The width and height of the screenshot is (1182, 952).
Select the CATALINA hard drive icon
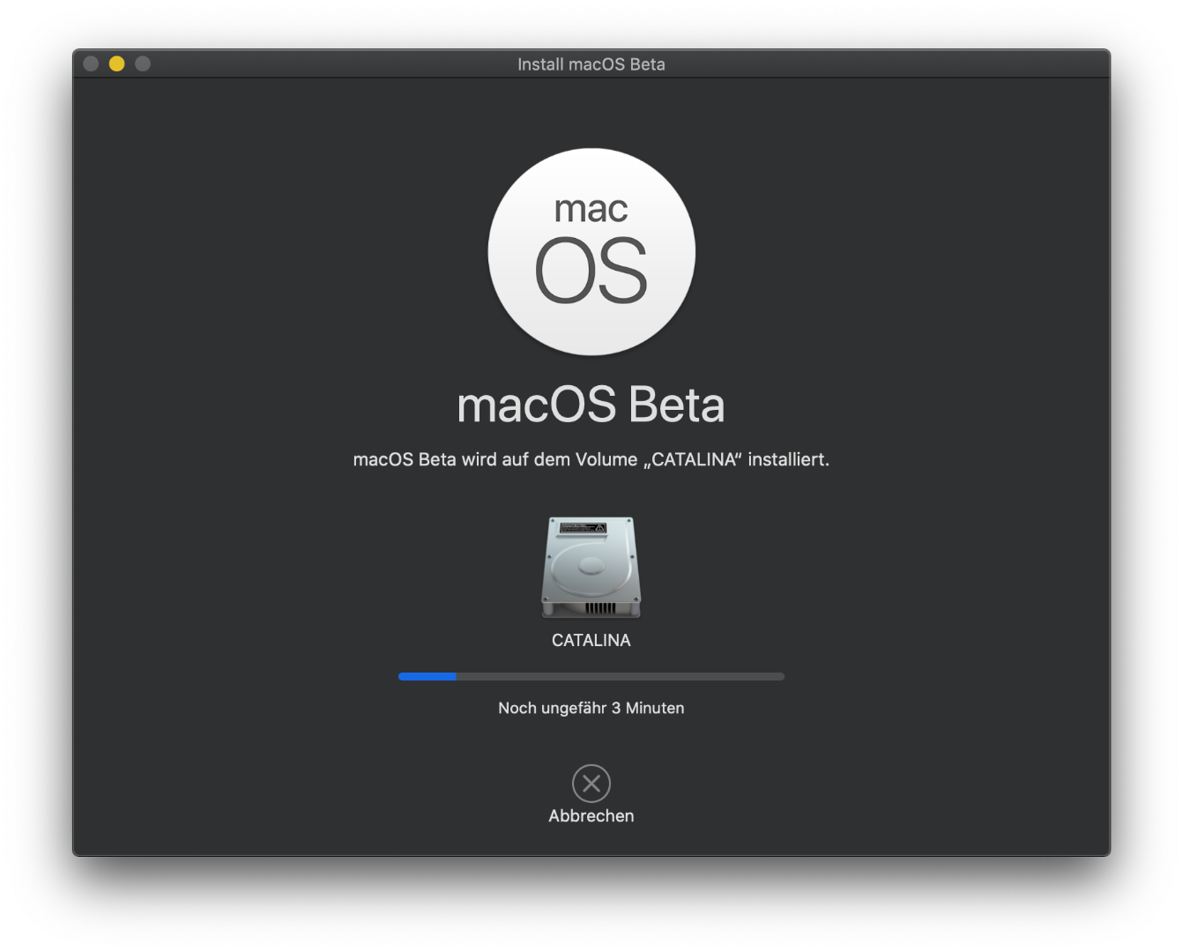click(591, 567)
